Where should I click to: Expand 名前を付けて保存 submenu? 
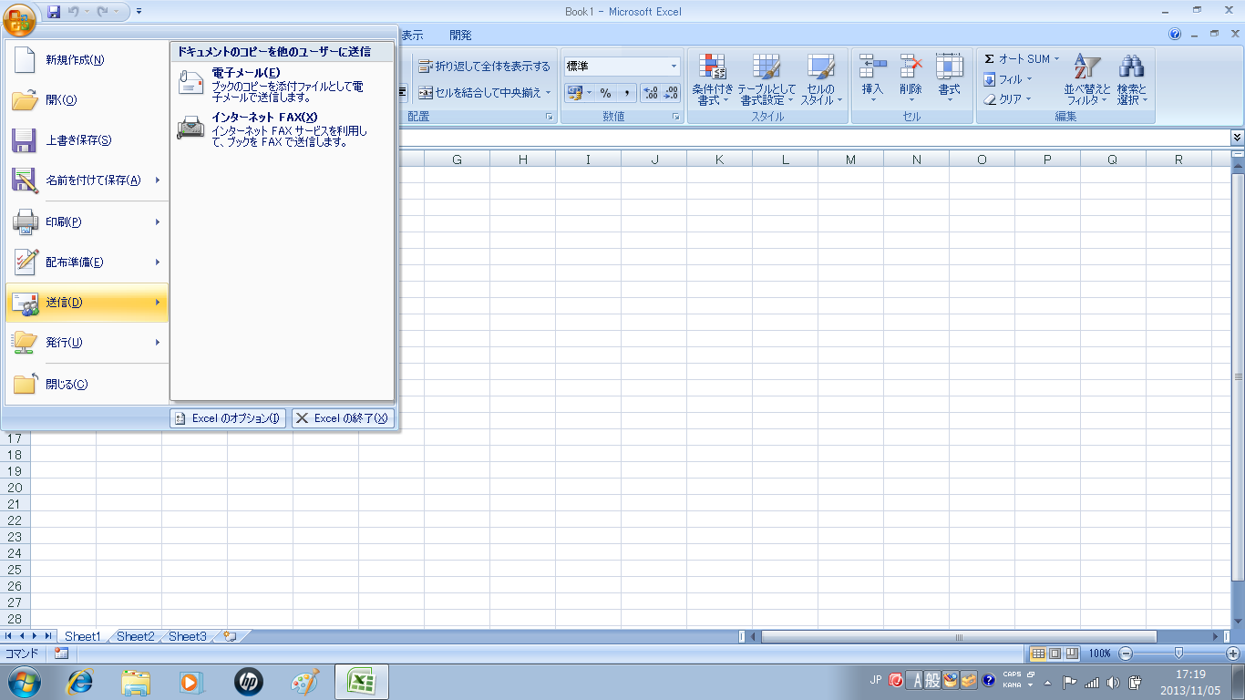[158, 180]
